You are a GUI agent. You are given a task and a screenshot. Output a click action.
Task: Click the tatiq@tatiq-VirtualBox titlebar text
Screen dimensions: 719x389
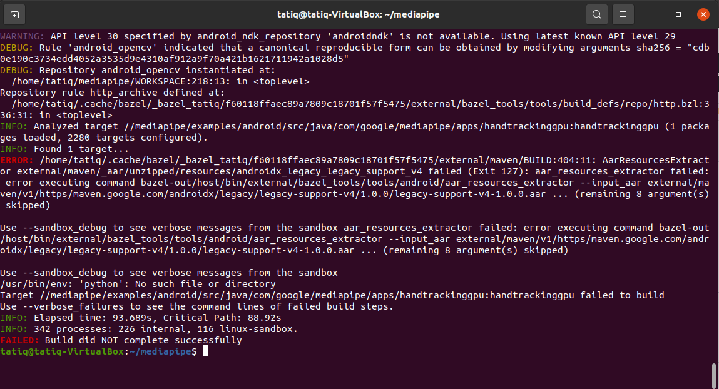[x=359, y=14]
